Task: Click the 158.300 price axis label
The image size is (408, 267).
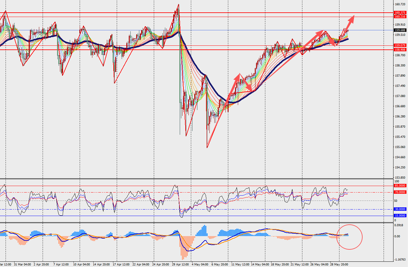Action: 400,66
